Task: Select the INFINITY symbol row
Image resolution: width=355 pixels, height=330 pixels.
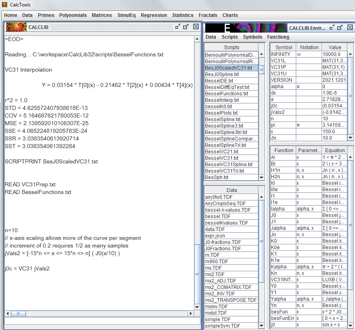Action: pos(309,54)
